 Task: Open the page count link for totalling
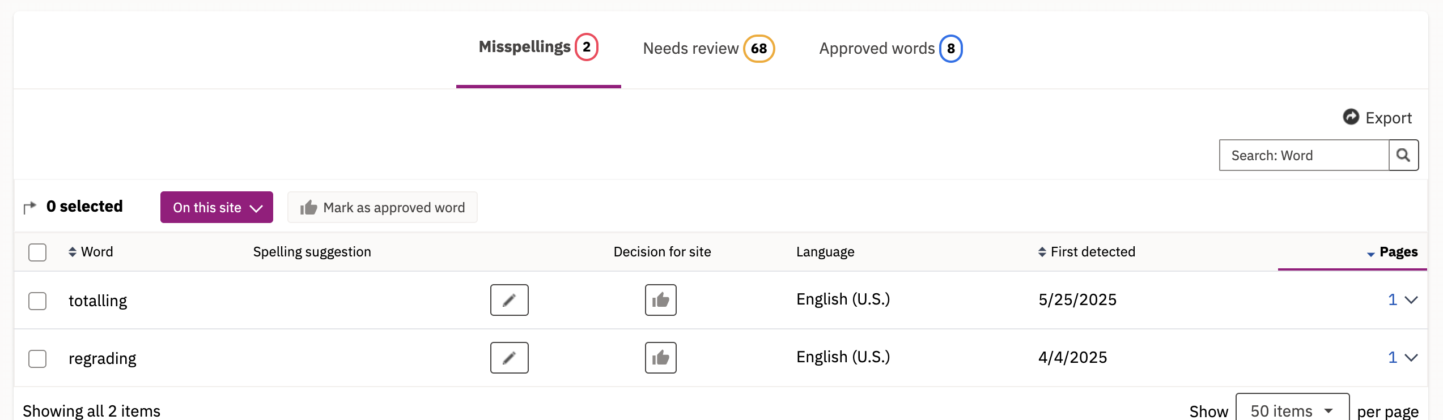[1392, 300]
